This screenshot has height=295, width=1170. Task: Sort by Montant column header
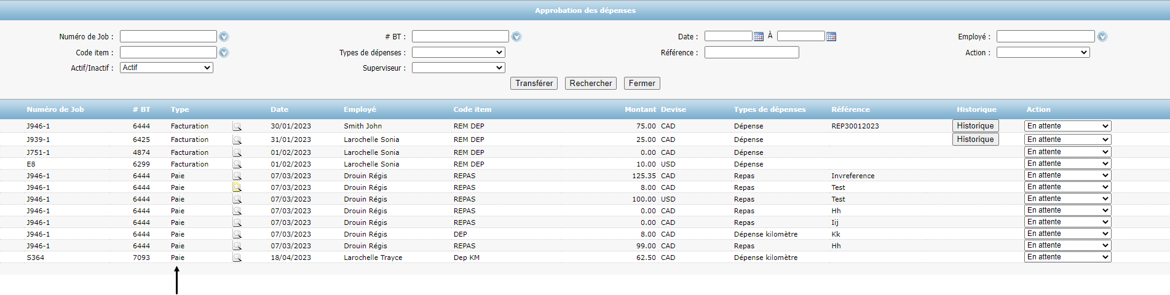click(640, 109)
